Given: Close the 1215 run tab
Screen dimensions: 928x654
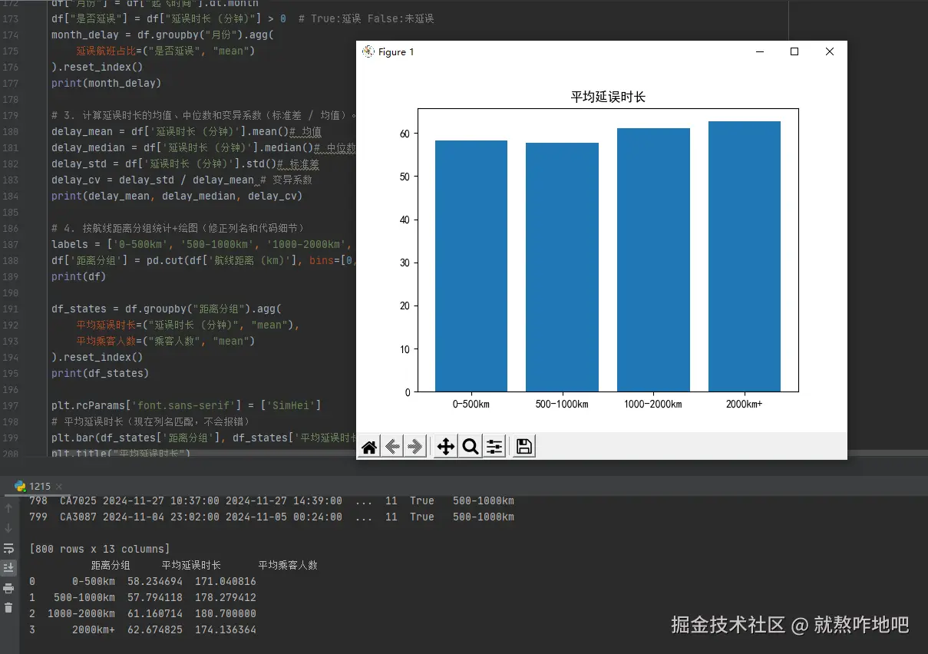Looking at the screenshot, I should pyautogui.click(x=60, y=486).
